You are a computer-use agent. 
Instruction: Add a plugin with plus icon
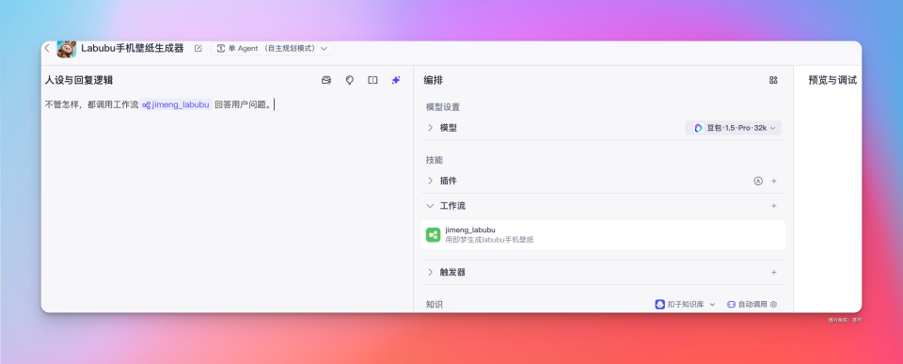point(774,181)
